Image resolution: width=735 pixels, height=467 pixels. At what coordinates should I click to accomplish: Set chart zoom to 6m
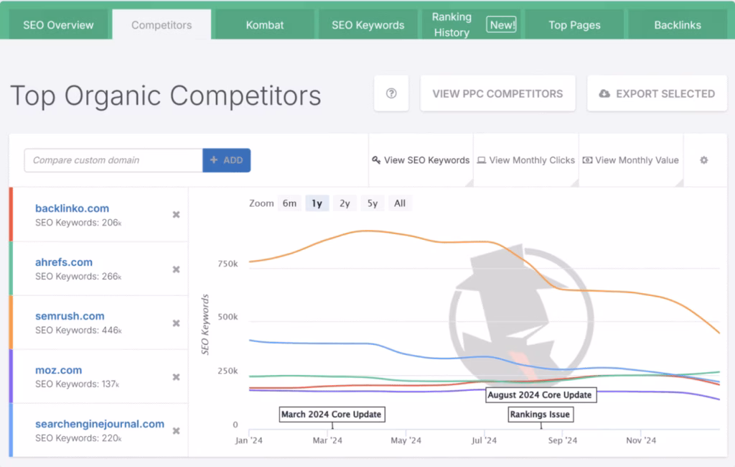coord(289,203)
